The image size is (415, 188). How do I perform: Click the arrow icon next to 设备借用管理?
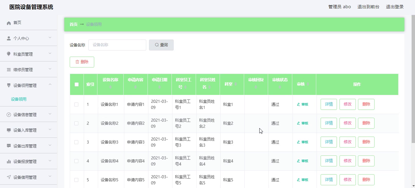point(9,177)
